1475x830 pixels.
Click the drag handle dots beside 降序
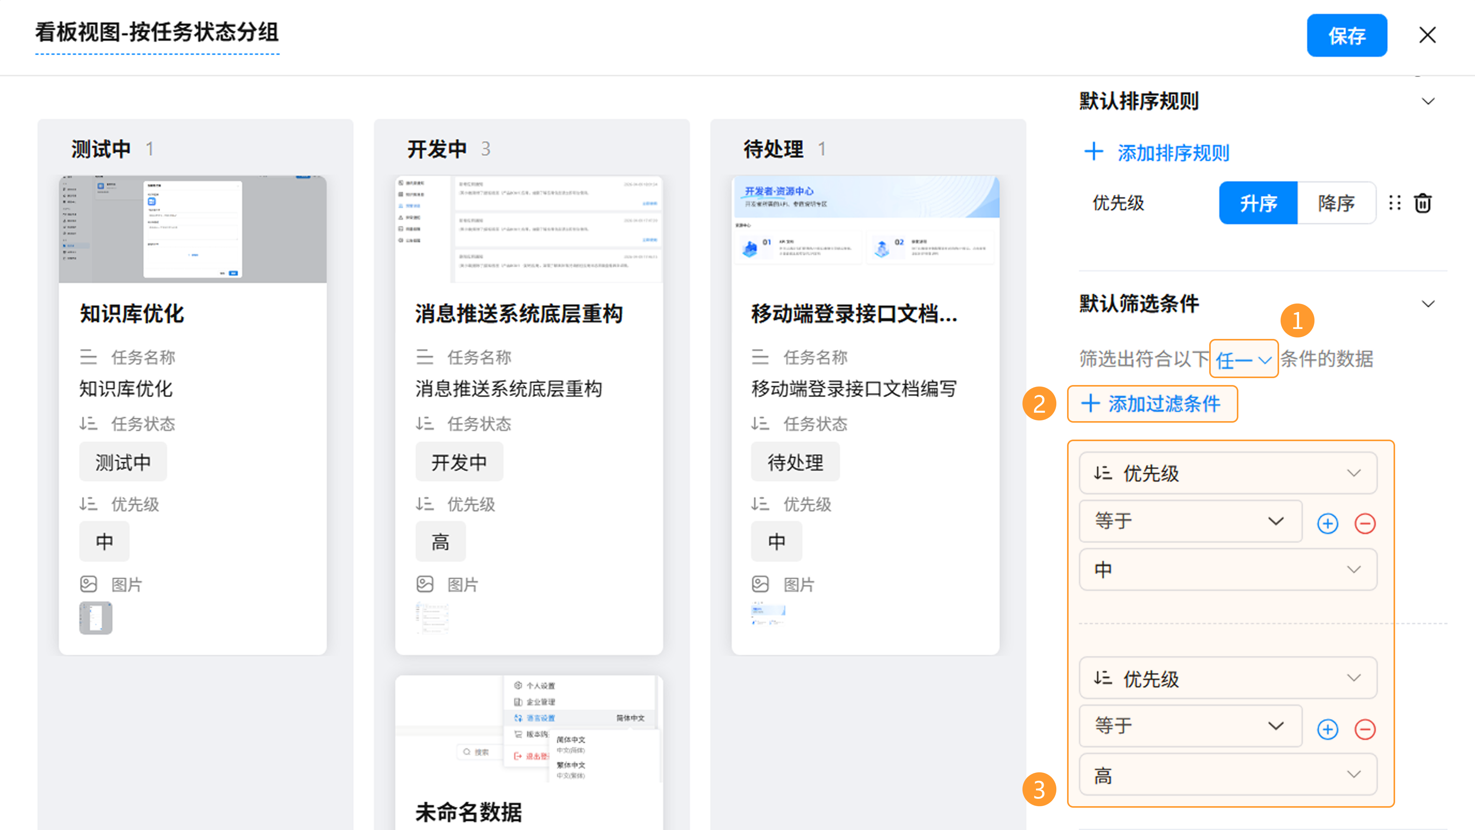(x=1395, y=203)
